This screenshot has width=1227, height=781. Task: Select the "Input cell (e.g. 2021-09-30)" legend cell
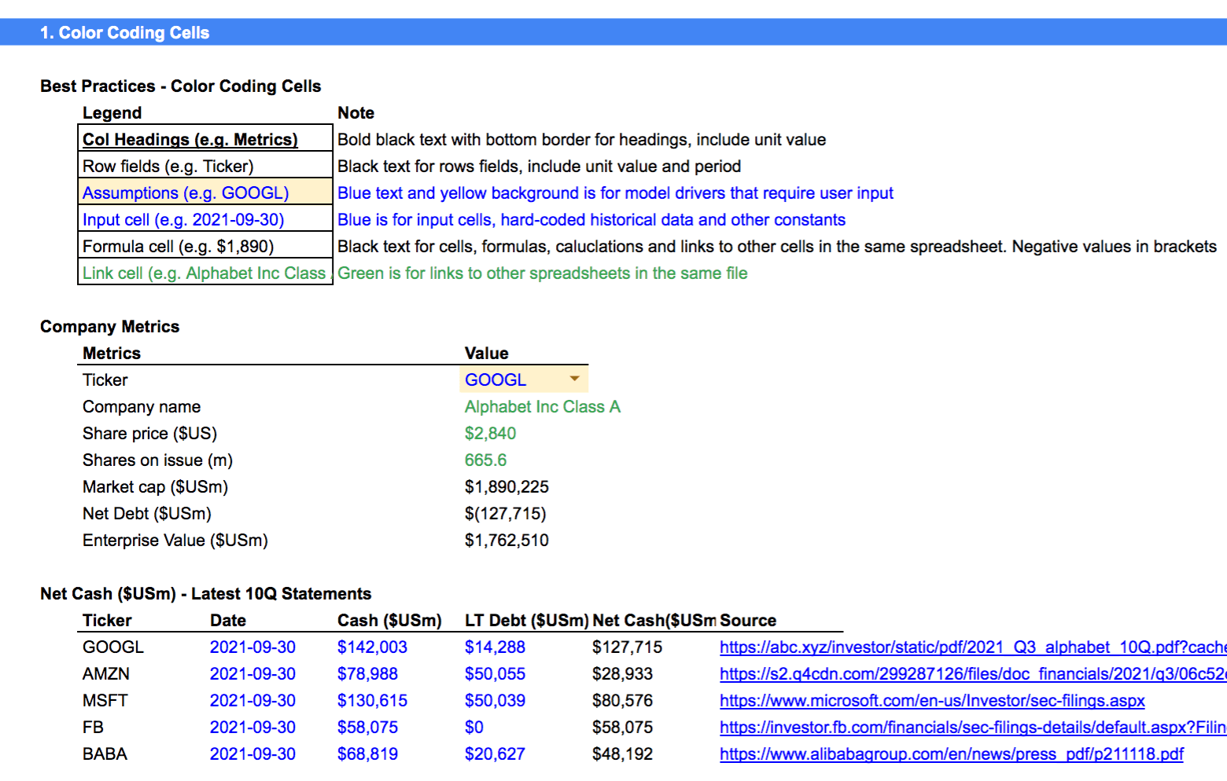click(x=205, y=219)
